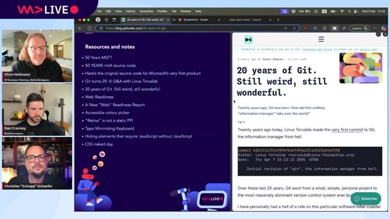The width and height of the screenshot is (390, 219).
Task: Open the Typo Minimizing Keyboard link
Action: point(110,128)
